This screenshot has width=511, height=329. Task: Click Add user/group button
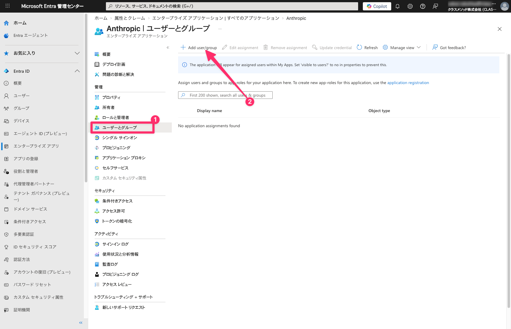tap(199, 48)
